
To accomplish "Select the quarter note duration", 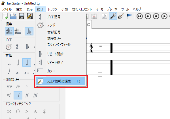I will (x=27, y=63).
